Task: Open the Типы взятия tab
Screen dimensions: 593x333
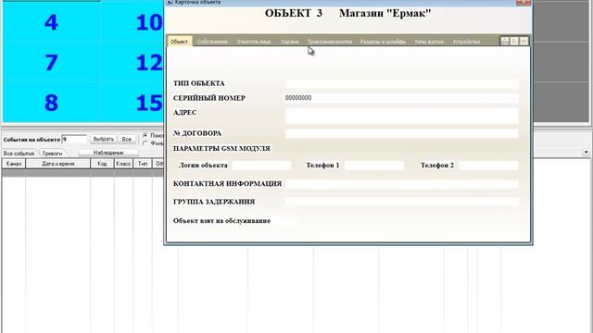Action: pos(429,42)
